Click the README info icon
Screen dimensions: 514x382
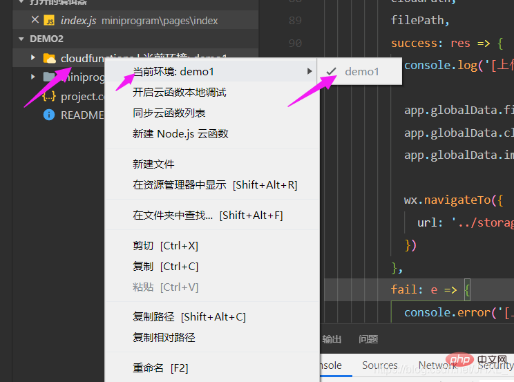pyautogui.click(x=49, y=115)
